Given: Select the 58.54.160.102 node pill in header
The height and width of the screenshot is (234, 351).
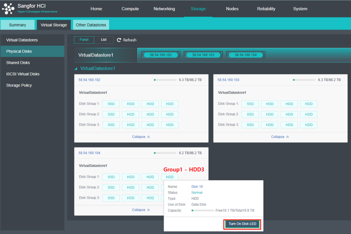Looking at the screenshot, I should click(161, 55).
